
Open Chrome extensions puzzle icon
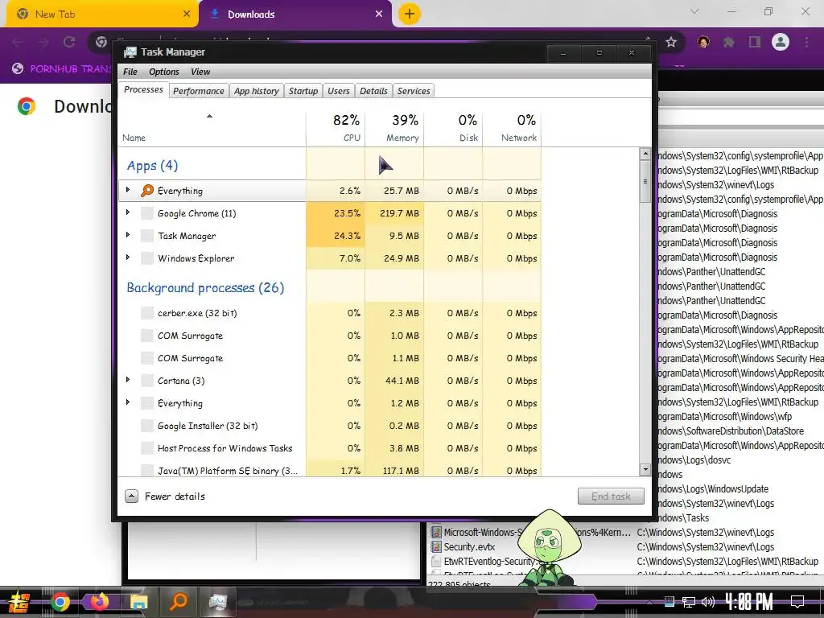(729, 42)
